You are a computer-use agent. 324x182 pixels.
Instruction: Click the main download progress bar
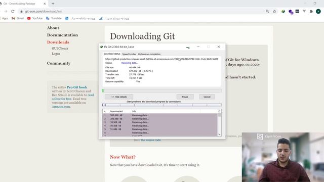pos(162,90)
